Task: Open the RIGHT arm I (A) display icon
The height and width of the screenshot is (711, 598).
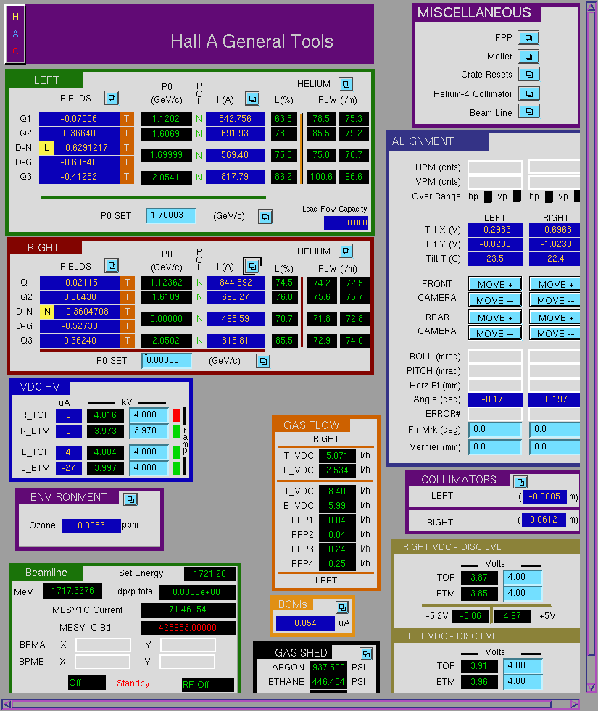Action: pyautogui.click(x=252, y=266)
